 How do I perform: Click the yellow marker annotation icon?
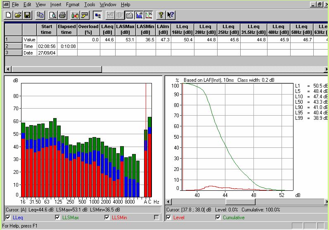pos(85,15)
